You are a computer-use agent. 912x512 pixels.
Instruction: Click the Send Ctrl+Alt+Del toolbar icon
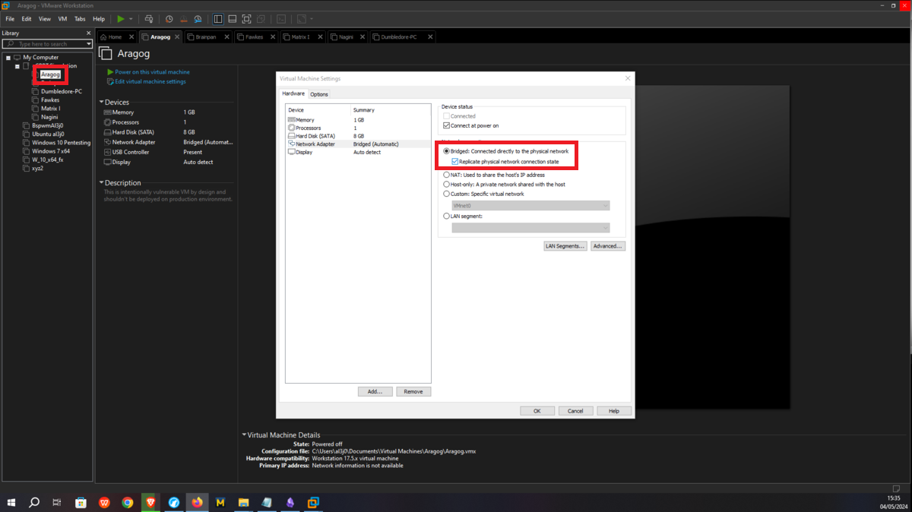click(149, 18)
